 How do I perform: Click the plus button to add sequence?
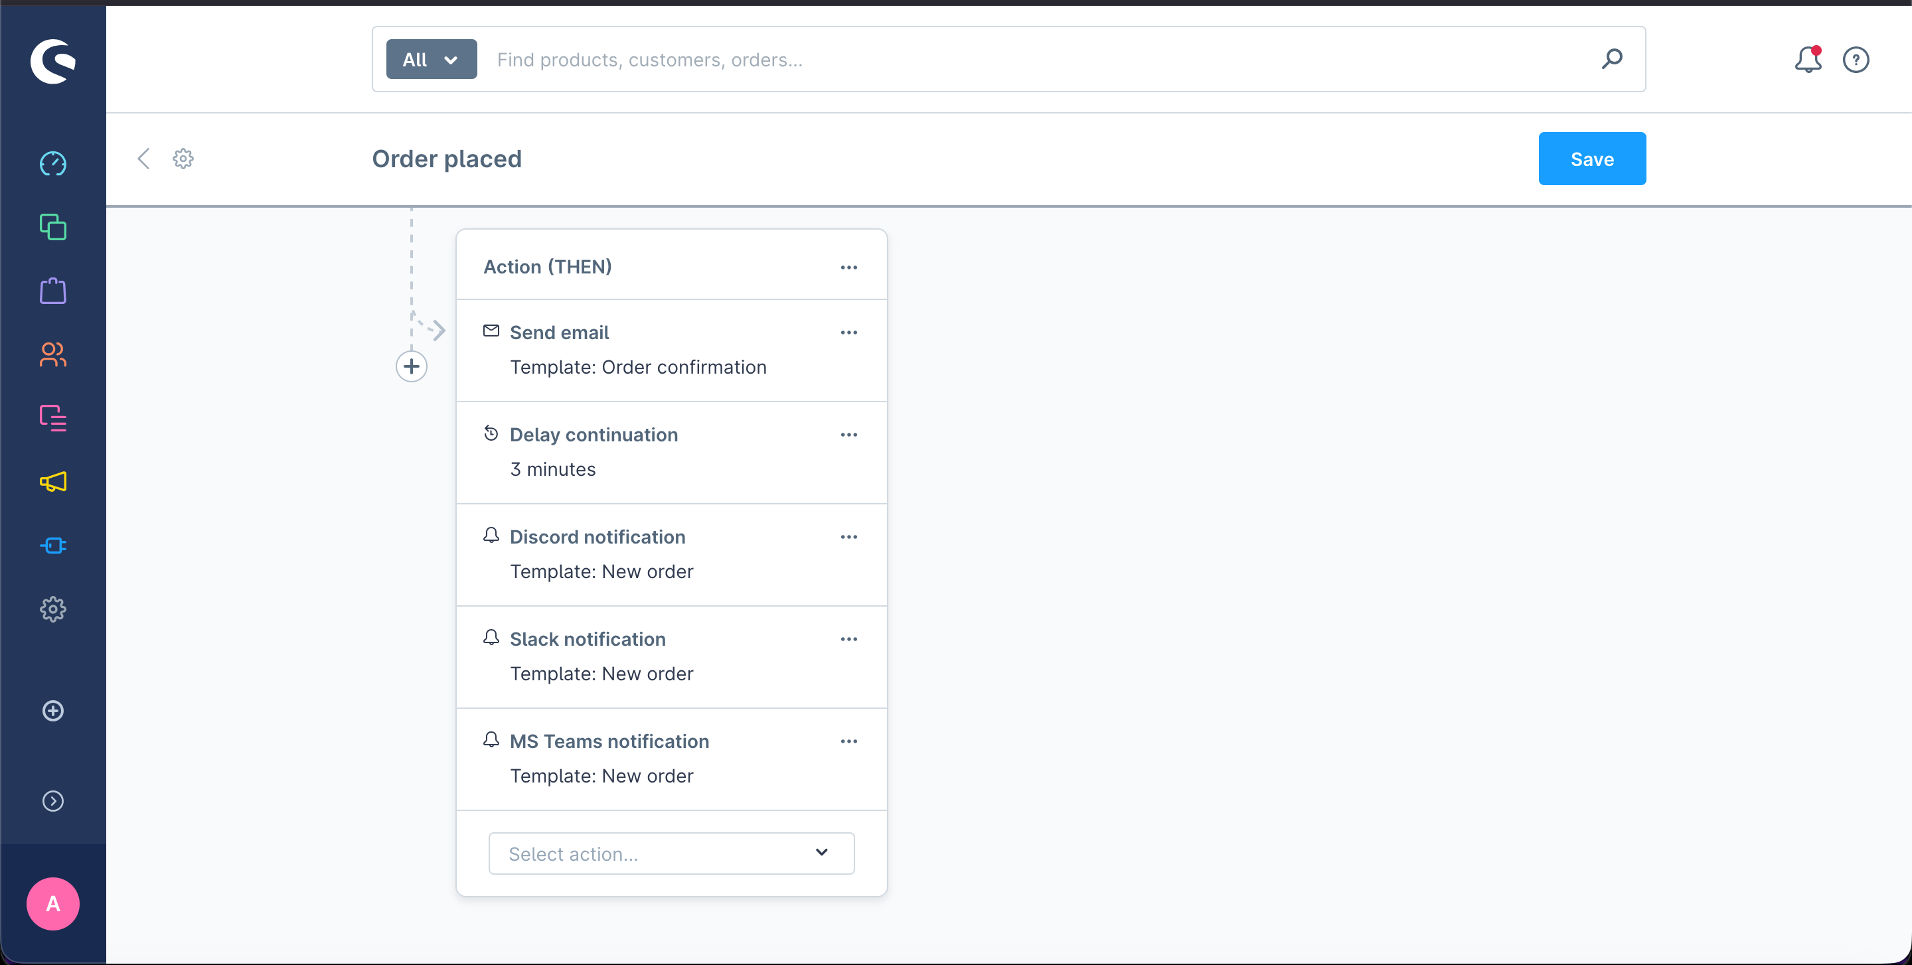[411, 366]
